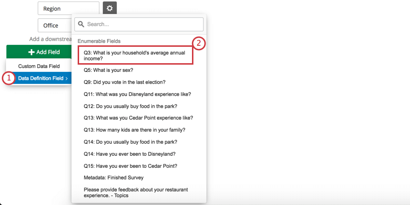This screenshot has height=205, width=410.
Task: Select the Region field box
Action: tap(68, 8)
